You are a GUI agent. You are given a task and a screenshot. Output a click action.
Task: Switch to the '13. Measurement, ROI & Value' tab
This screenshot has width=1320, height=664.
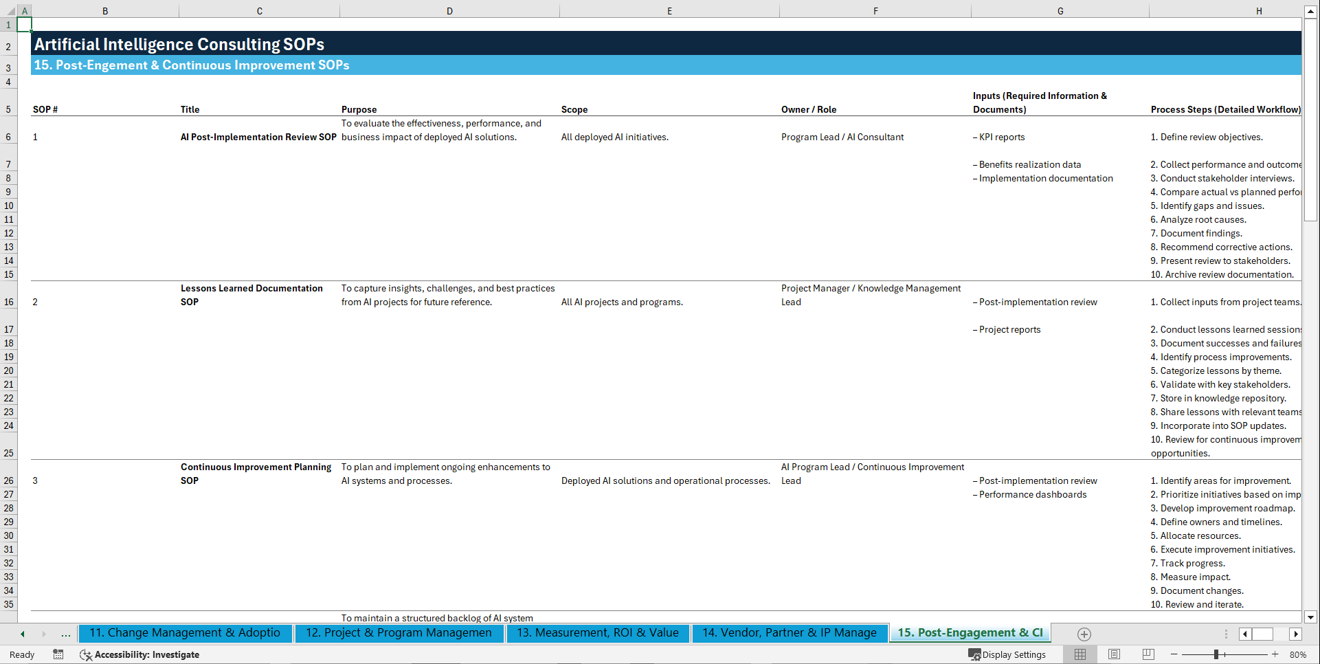pos(598,633)
